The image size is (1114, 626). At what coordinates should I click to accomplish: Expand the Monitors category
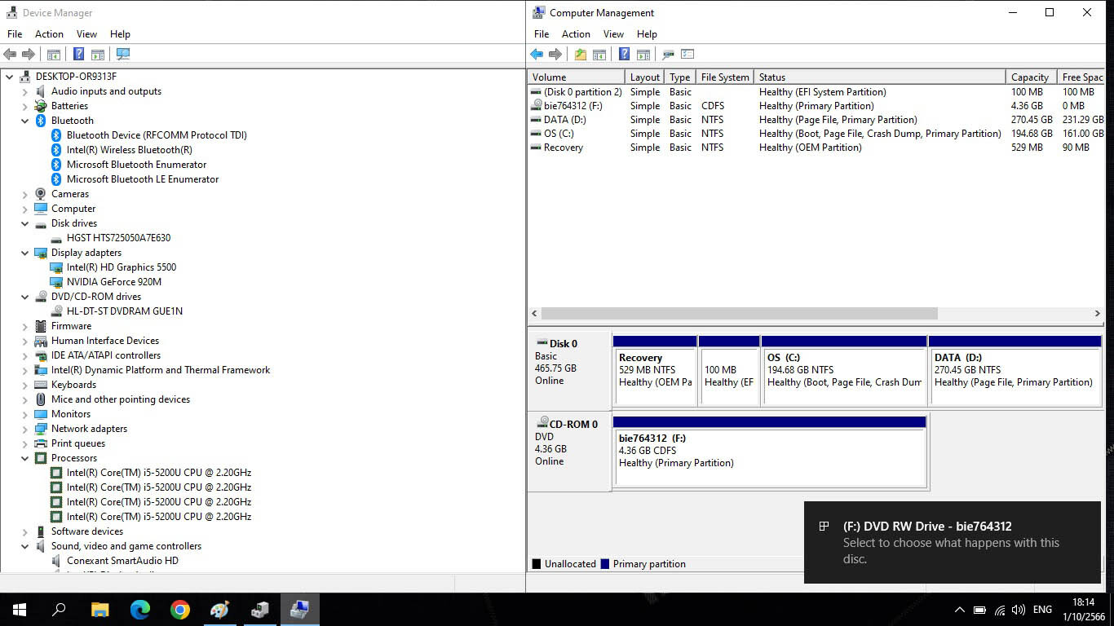point(24,414)
